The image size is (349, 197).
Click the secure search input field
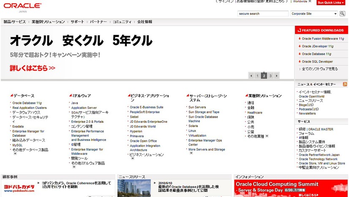(263, 13)
